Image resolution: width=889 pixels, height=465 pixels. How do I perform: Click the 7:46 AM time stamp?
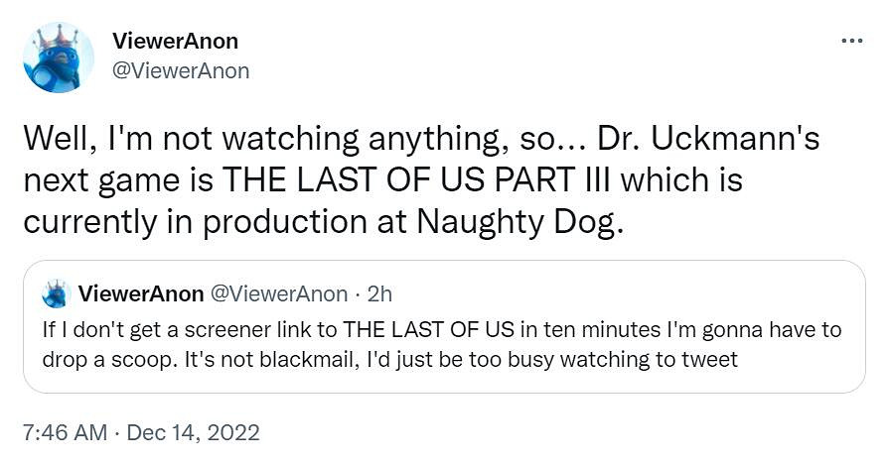click(65, 432)
